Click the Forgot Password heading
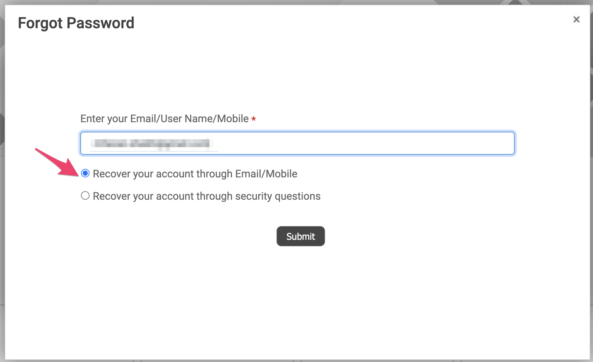The image size is (593, 362). point(76,23)
